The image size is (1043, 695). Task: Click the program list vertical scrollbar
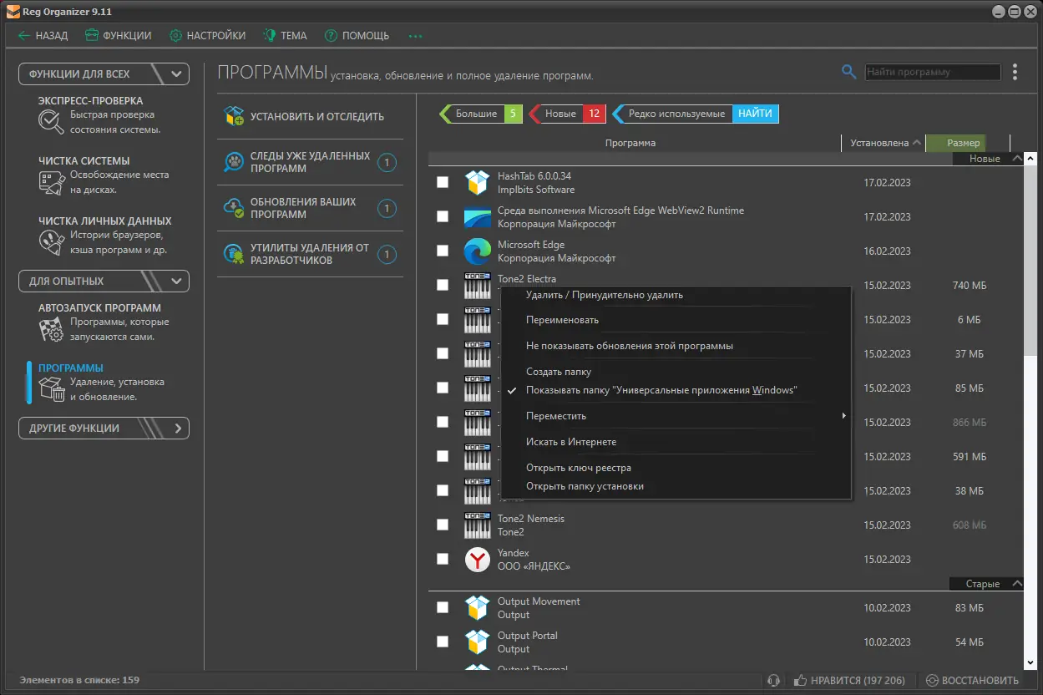1030,409
